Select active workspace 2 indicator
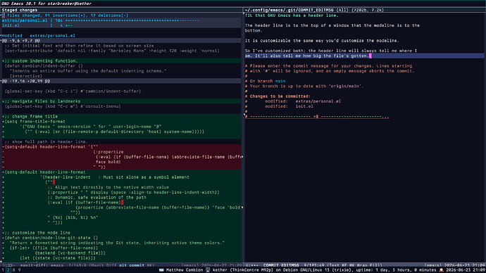The image size is (486, 273). pos(8,270)
